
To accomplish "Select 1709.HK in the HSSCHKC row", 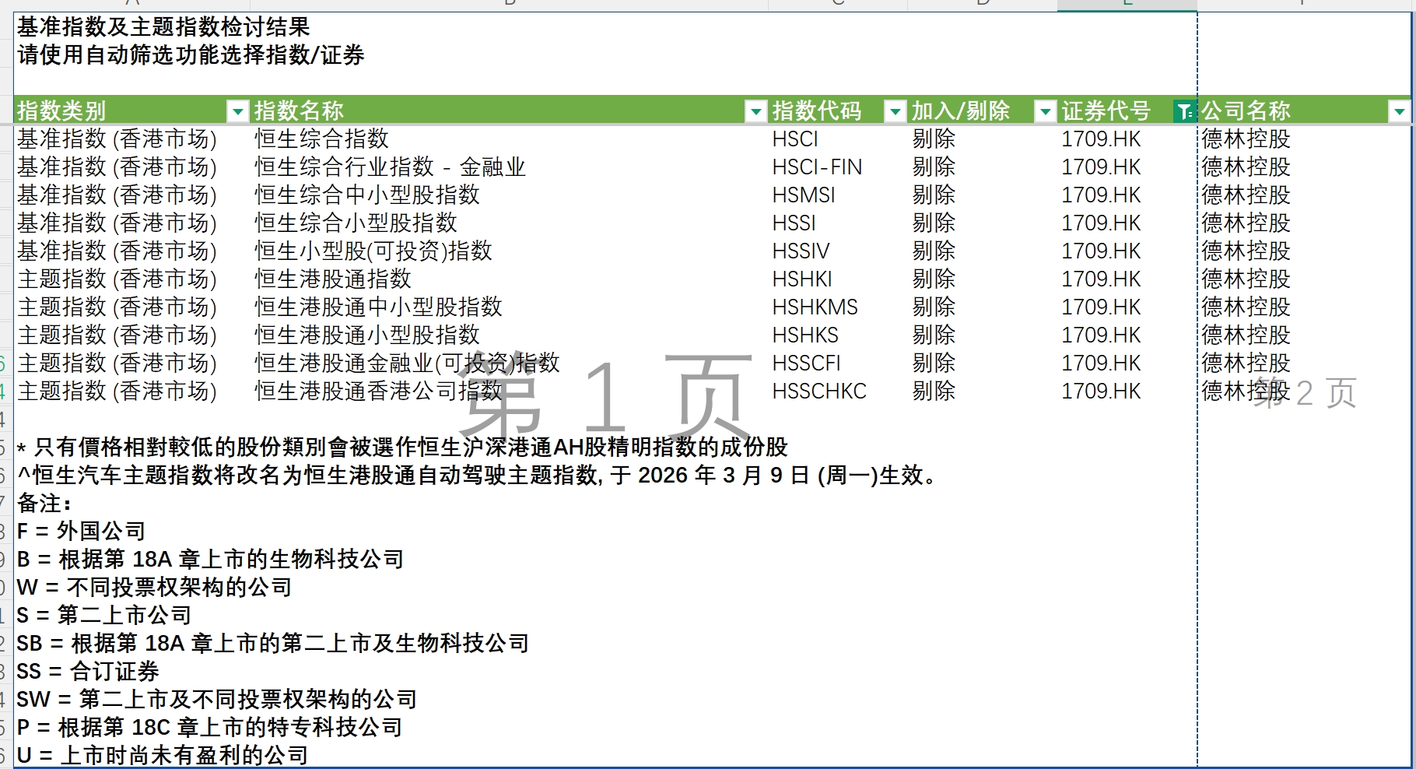I will click(1101, 392).
